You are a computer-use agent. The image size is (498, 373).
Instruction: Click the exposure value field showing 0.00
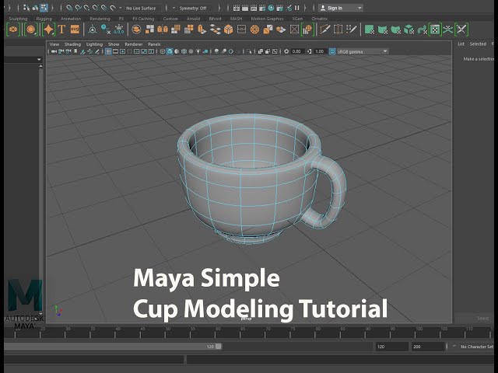[296, 51]
